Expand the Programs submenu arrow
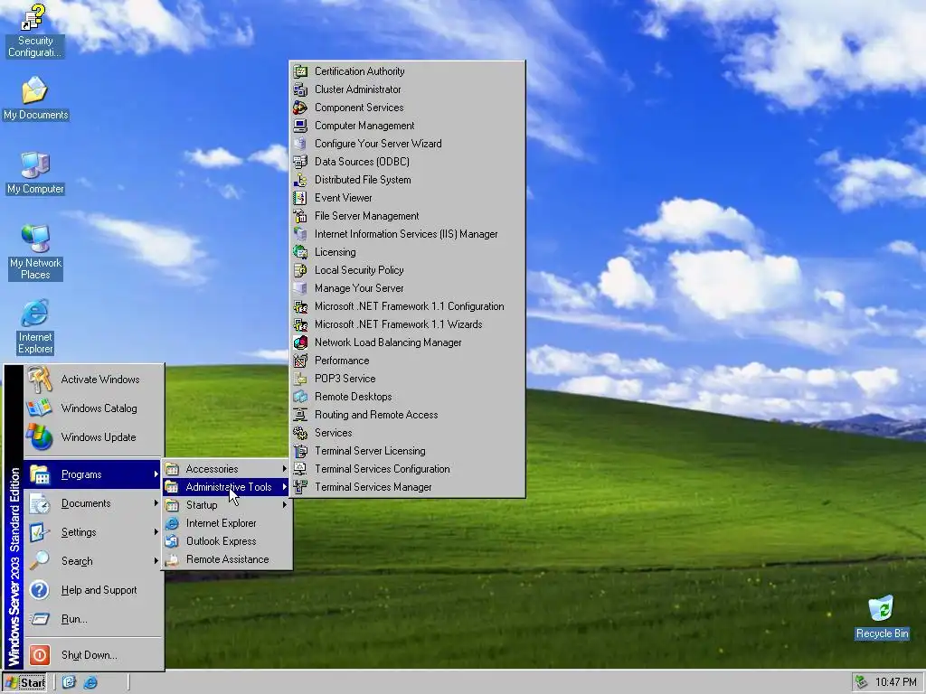Image resolution: width=926 pixels, height=694 pixels. tap(156, 474)
